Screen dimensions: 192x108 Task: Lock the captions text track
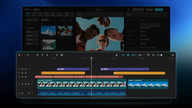[x=22, y=77]
